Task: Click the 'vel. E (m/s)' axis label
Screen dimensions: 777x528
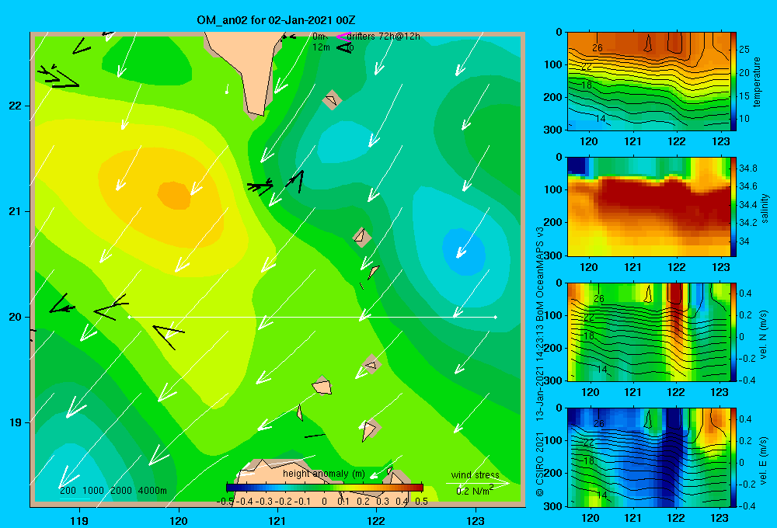Action: 764,460
